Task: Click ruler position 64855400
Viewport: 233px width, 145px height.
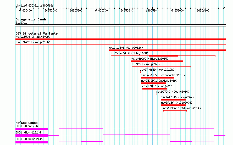Action: click(25, 10)
